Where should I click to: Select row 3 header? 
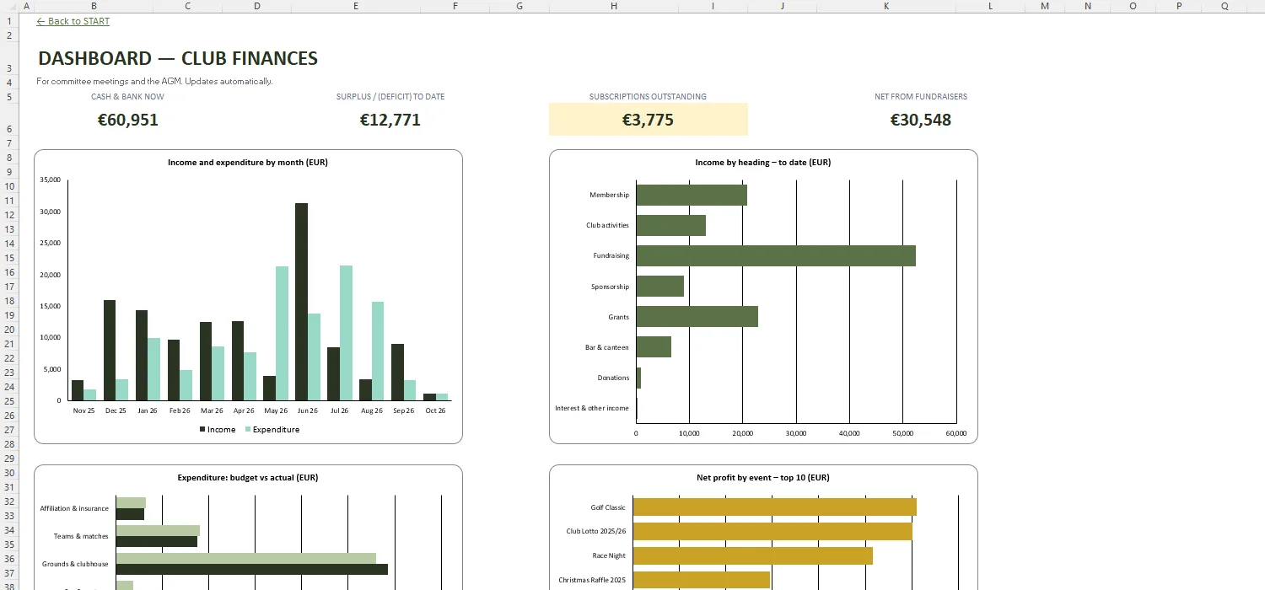(x=8, y=59)
